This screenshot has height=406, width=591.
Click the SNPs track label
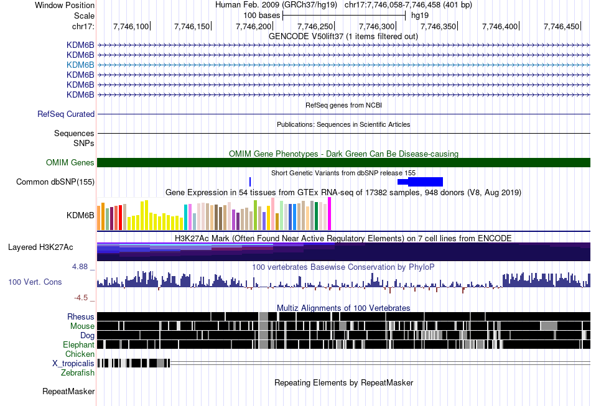pos(84,143)
